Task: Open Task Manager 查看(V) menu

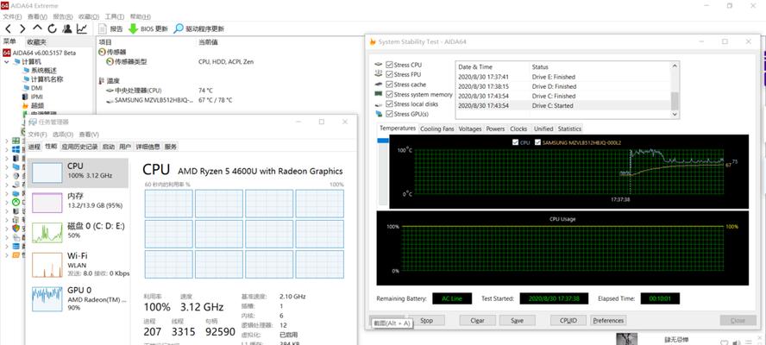Action: [x=89, y=135]
